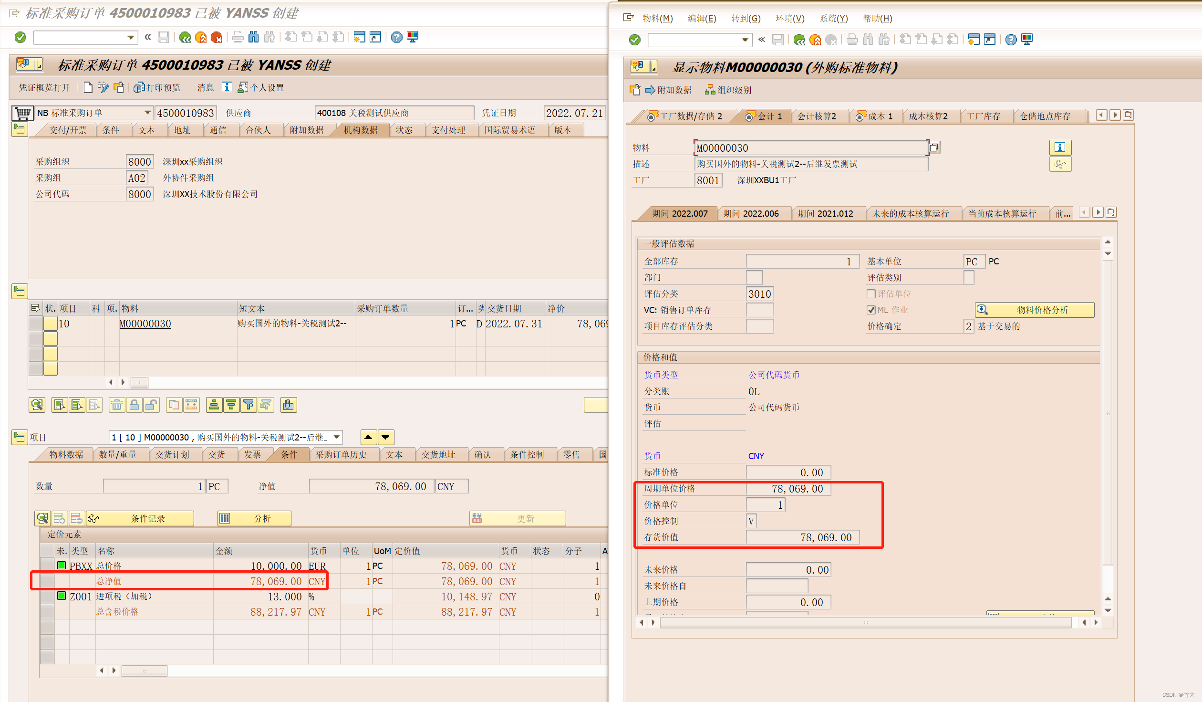This screenshot has height=702, width=1202.
Task: Select the row selector for item 10
Action: [x=36, y=324]
